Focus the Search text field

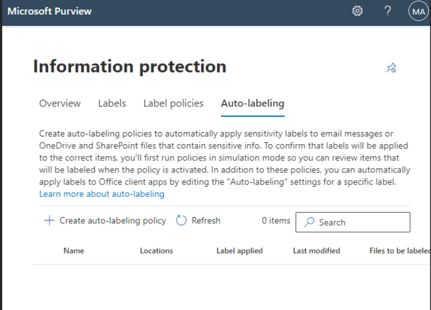coord(361,222)
